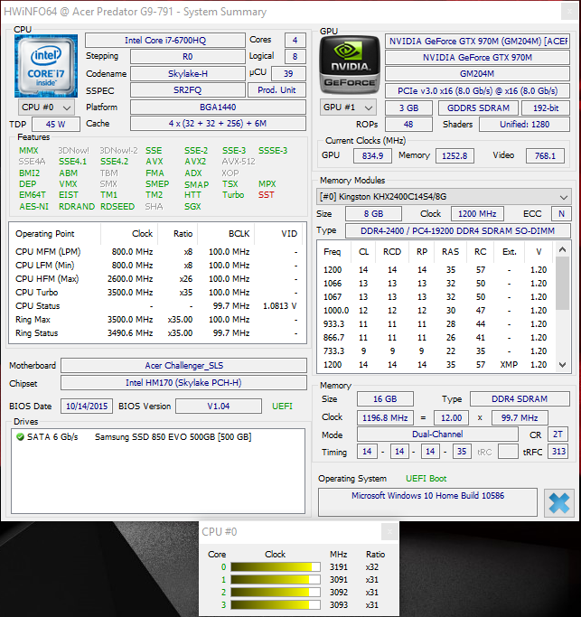Click the green UEFI Boot label
The image size is (581, 617).
point(426,479)
